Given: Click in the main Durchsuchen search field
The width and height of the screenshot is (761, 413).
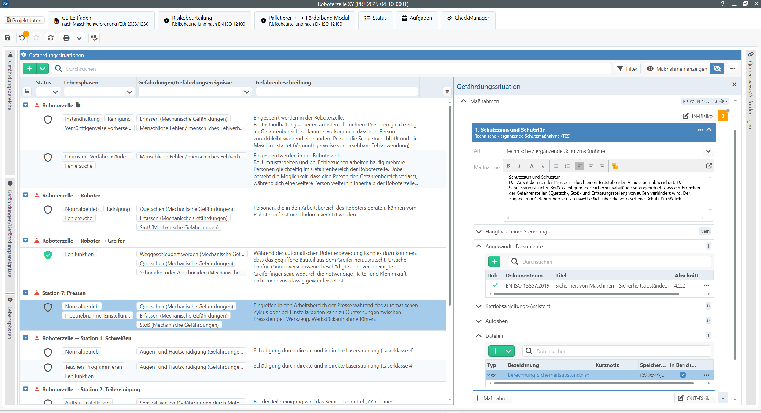Looking at the screenshot, I should click(x=331, y=69).
